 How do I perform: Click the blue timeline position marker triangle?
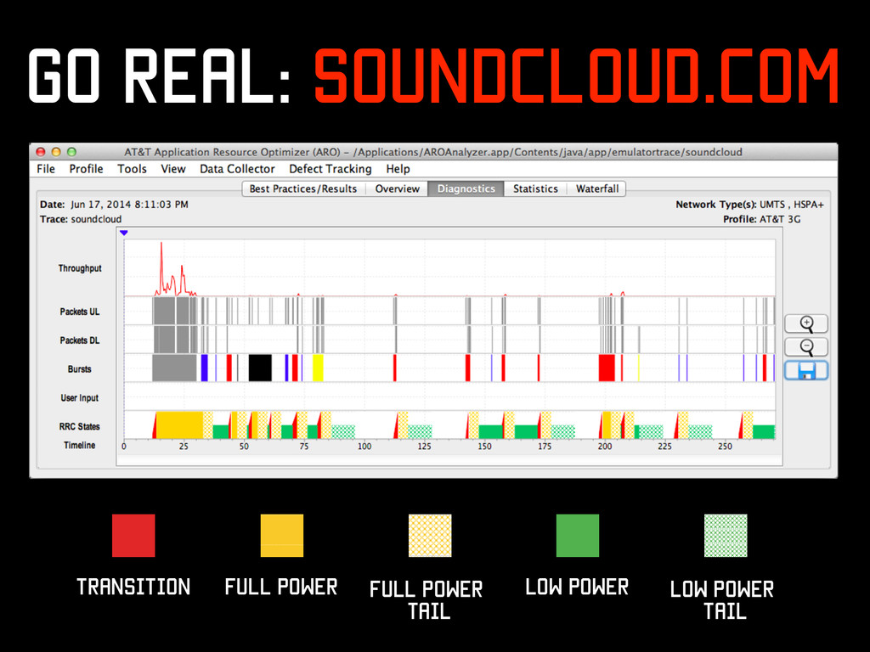pos(124,233)
